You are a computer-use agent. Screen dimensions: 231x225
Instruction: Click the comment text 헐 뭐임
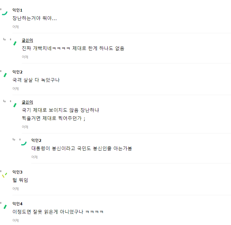(20, 180)
